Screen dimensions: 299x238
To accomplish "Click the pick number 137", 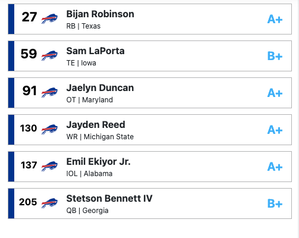I will click(x=29, y=165).
